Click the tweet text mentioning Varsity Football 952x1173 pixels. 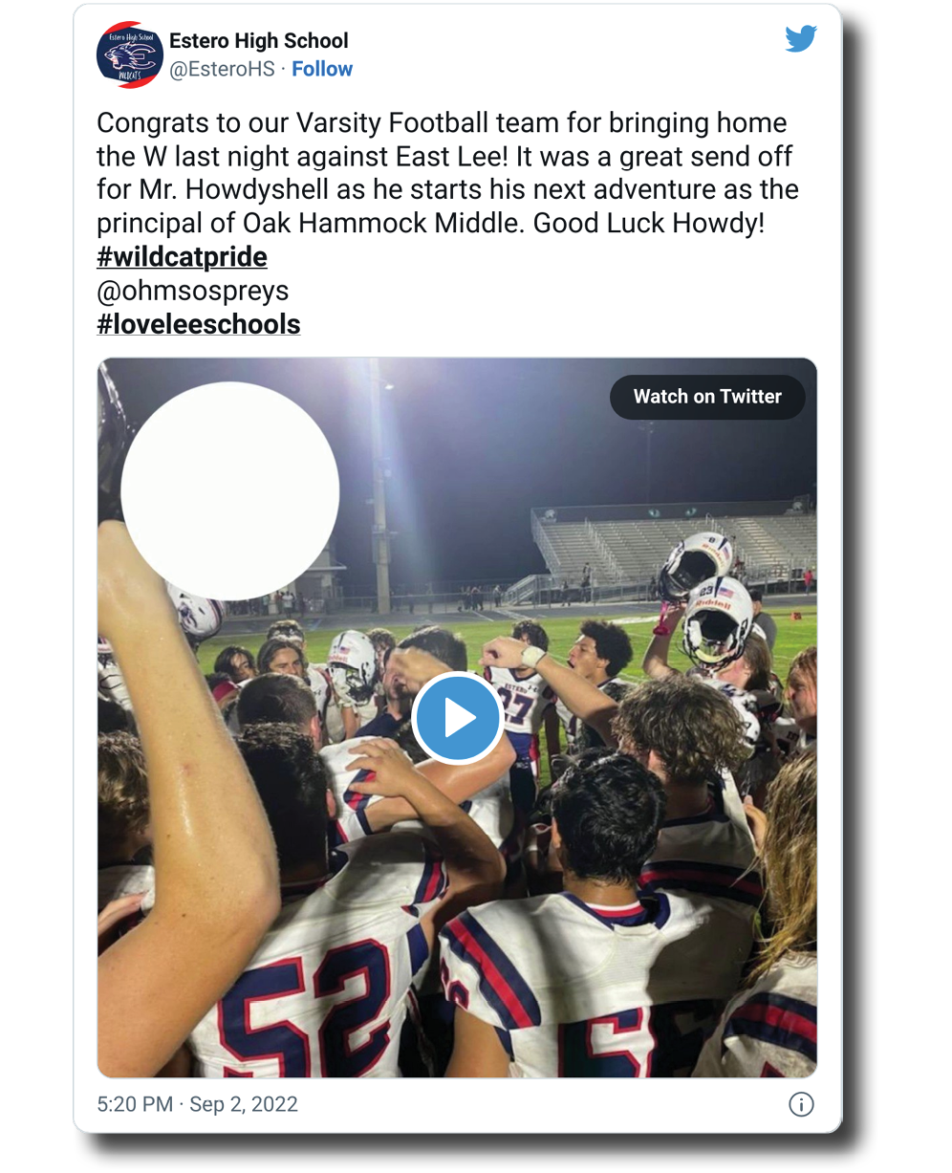coord(442,123)
